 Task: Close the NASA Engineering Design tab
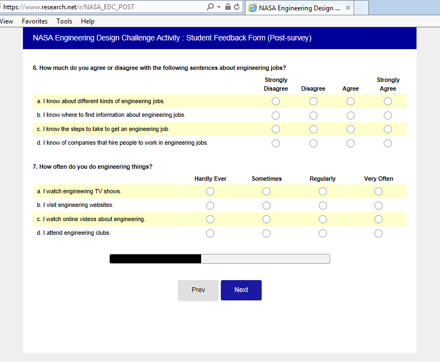point(347,8)
